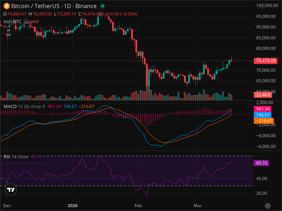Click the L73,399.19 low value

(65, 14)
